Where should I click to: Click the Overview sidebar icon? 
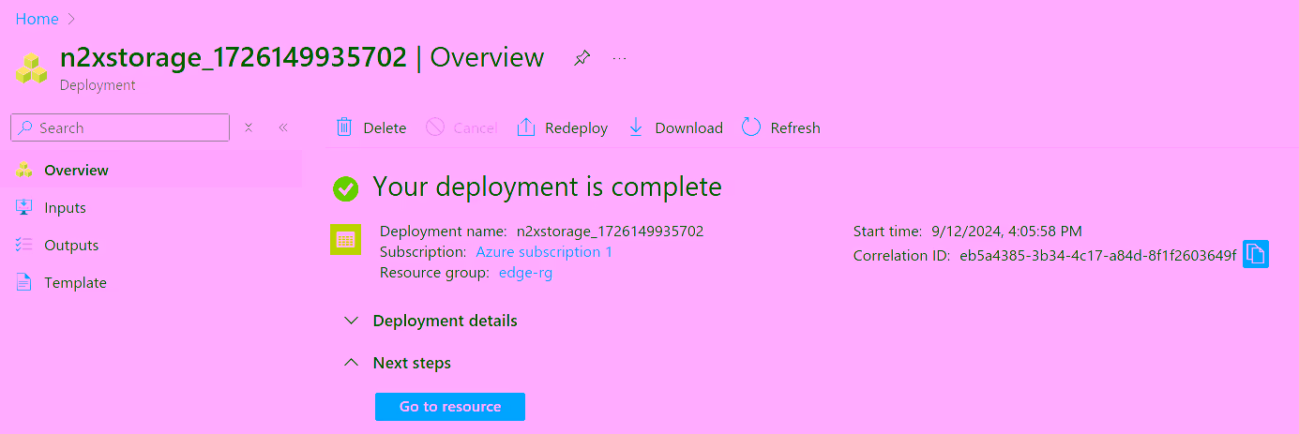coord(24,171)
